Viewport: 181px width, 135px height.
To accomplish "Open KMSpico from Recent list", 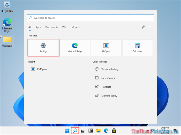I will (x=39, y=69).
